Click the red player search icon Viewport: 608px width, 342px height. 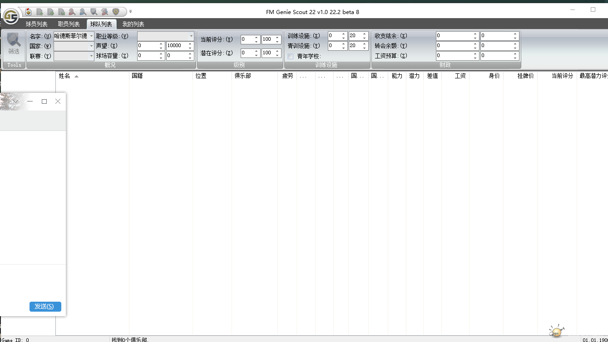click(x=72, y=12)
